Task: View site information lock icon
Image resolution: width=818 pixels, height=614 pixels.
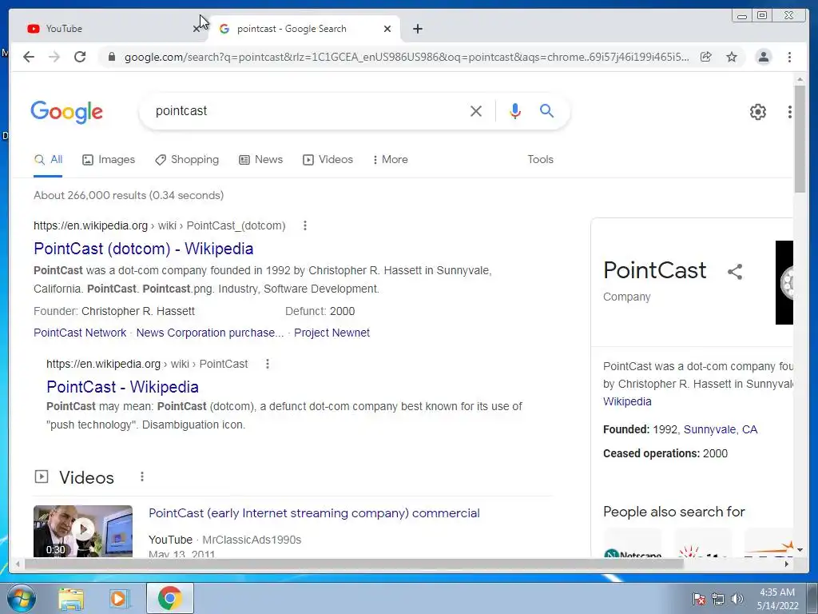Action: (111, 57)
